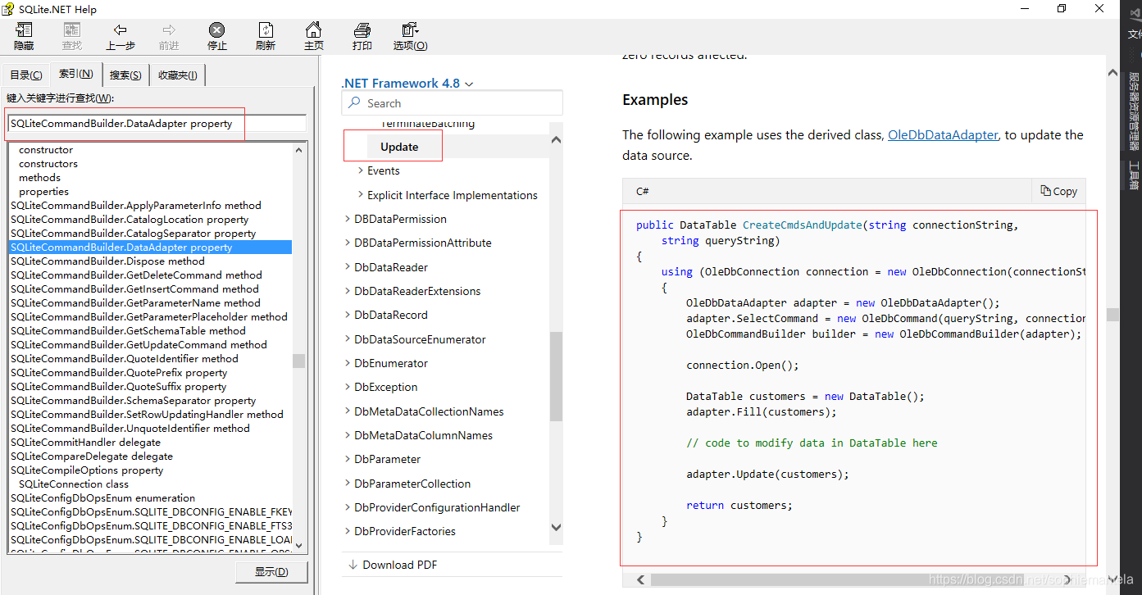Expand the DbEnumerator node
This screenshot has width=1142, height=595.
348,363
